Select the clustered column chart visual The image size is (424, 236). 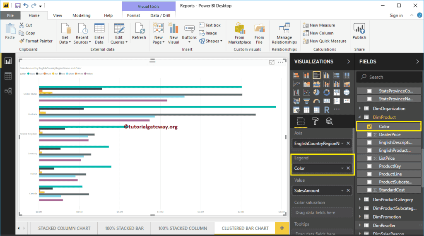point(326,75)
